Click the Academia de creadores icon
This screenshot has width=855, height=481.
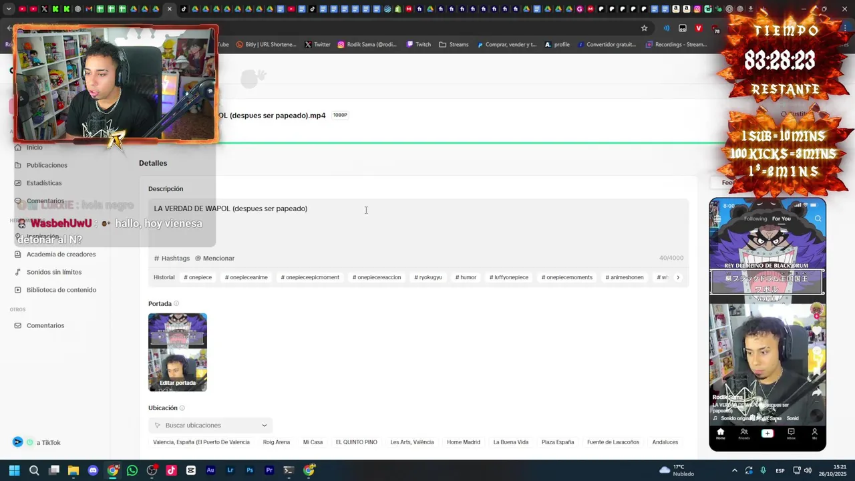tap(18, 255)
